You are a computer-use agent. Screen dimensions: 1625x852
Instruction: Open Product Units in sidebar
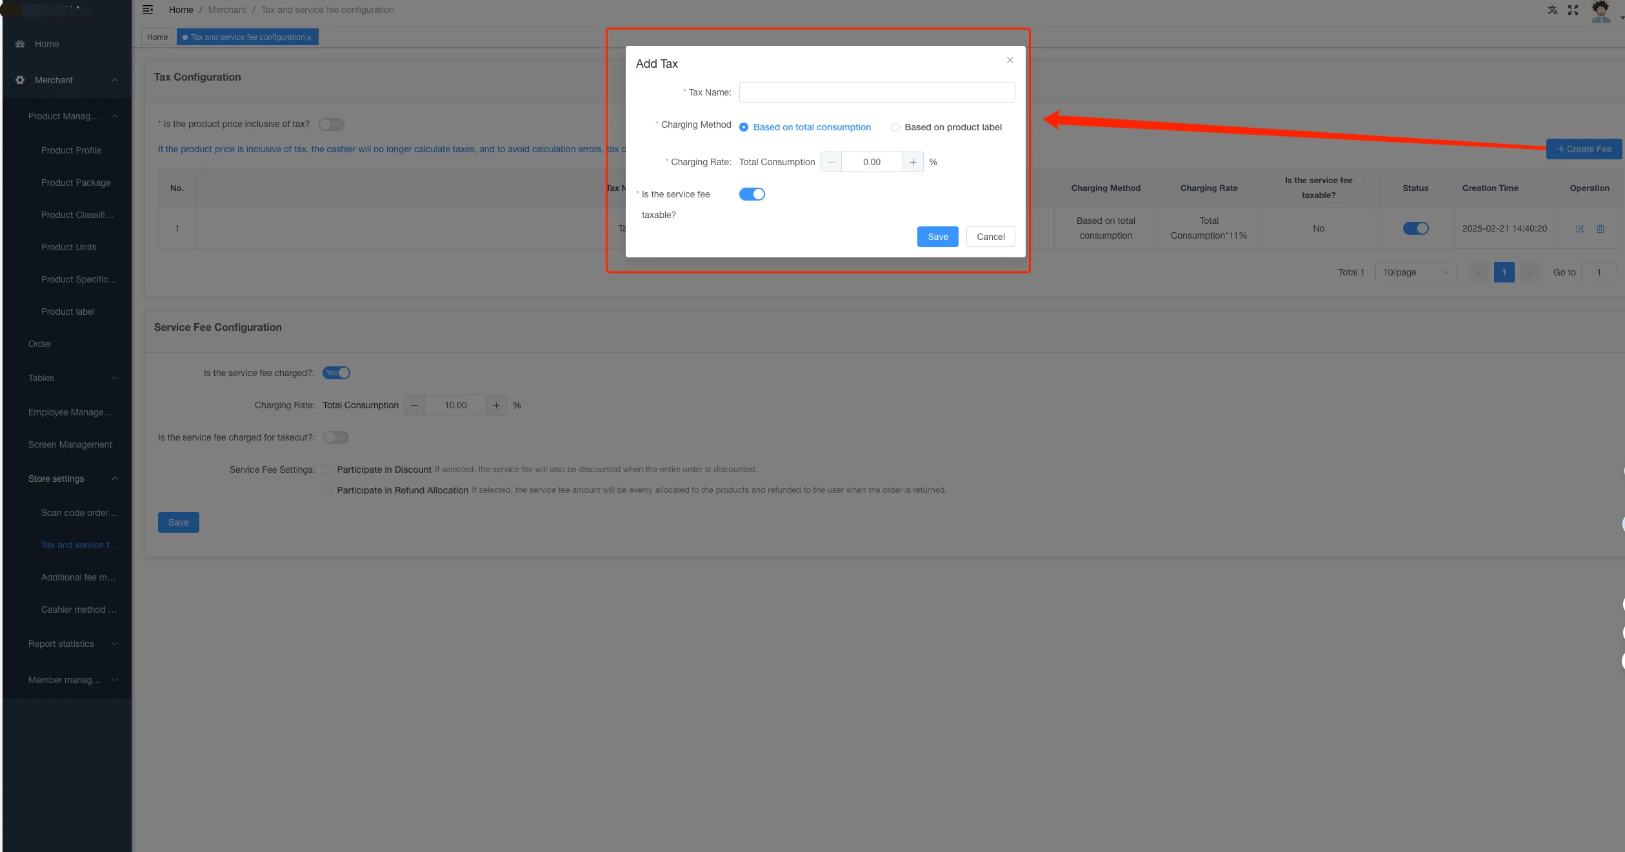pos(68,247)
